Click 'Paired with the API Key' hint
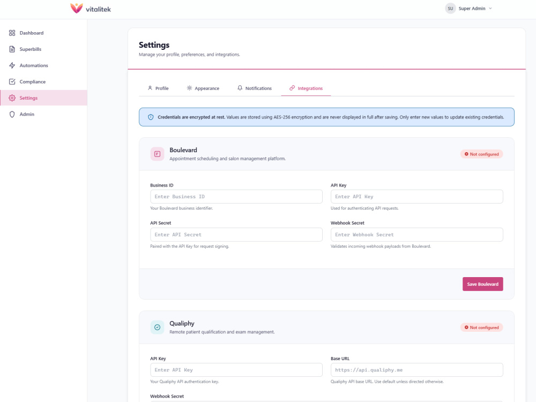This screenshot has height=402, width=536. (189, 246)
